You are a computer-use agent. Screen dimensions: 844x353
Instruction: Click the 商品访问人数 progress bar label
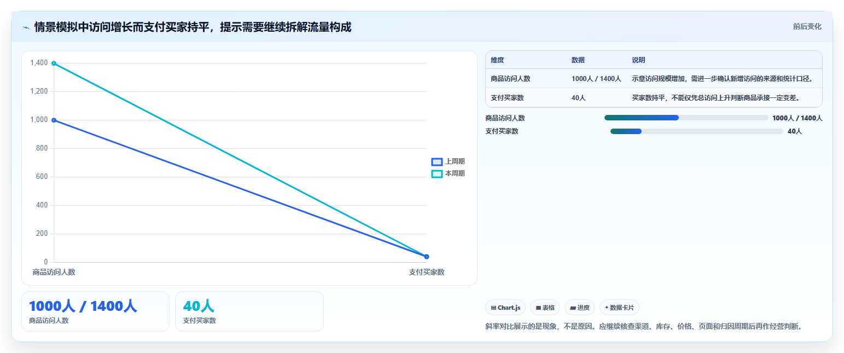pos(505,118)
